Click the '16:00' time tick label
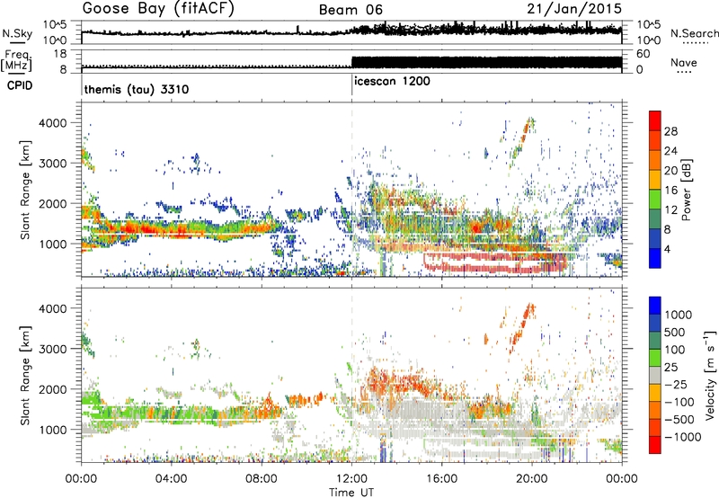 (441, 479)
